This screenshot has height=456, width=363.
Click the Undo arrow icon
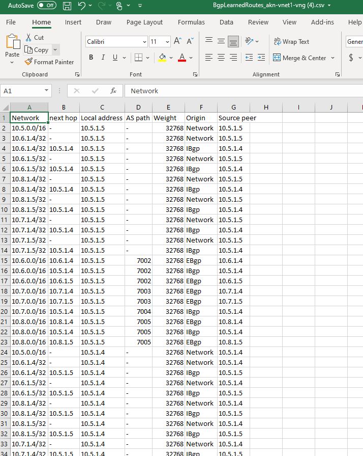[x=81, y=6]
